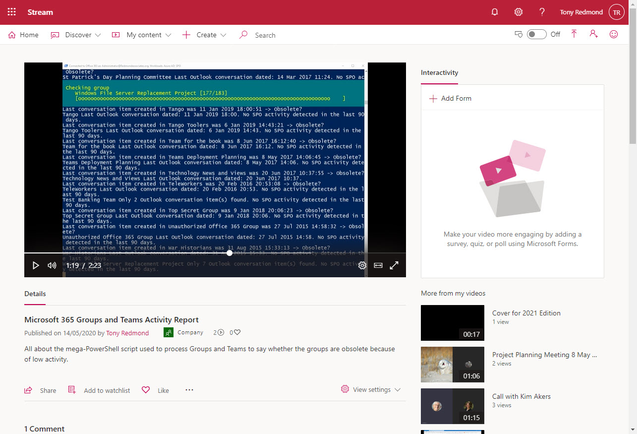Click the upload video arrow icon

[x=574, y=34]
